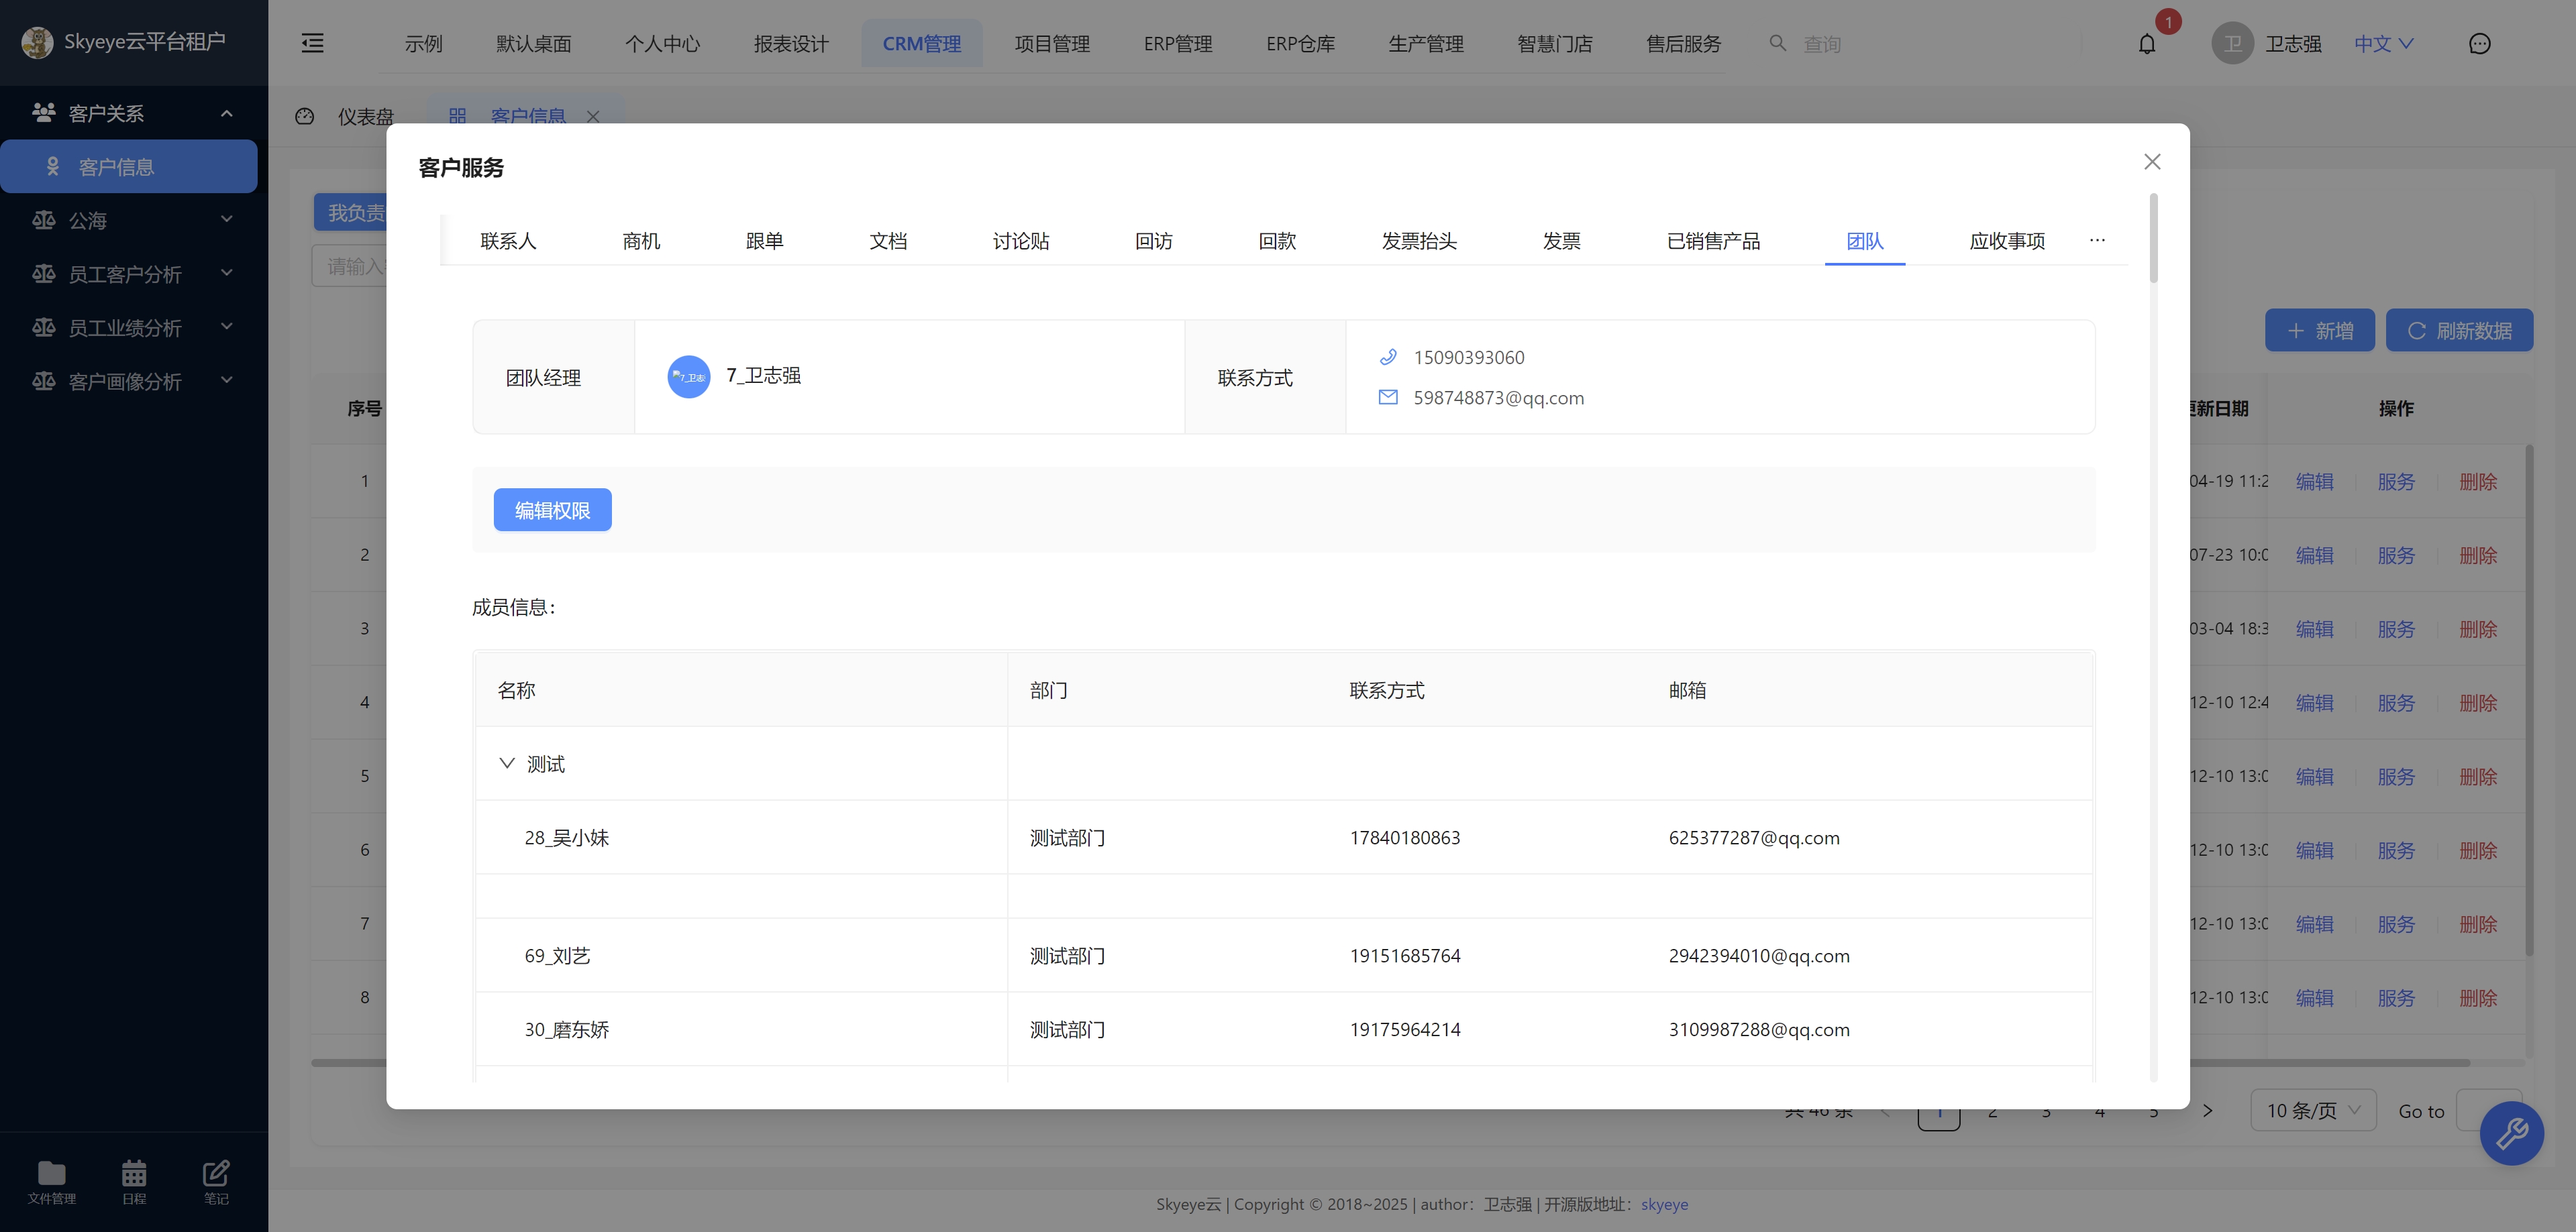Switch to the 联系人 tab
2576x1232 pixels.
point(508,241)
